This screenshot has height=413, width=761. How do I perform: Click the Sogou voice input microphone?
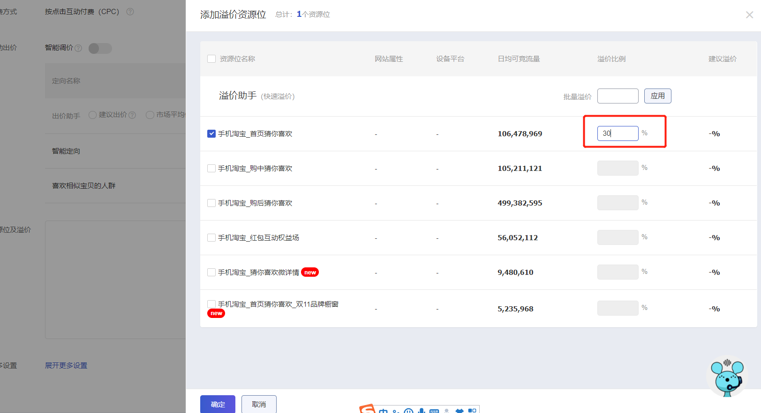(x=422, y=411)
